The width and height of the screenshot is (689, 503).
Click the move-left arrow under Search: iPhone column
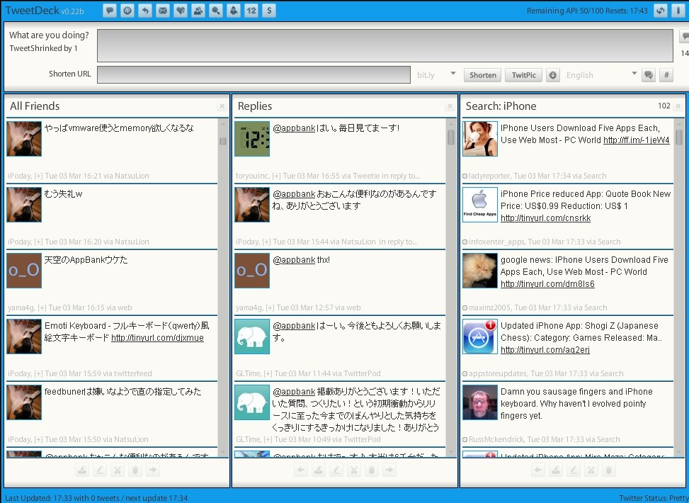(538, 470)
